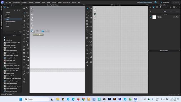Click the topmost display icon in the 3D viewport
181x102 pixels.
click(x=32, y=8)
